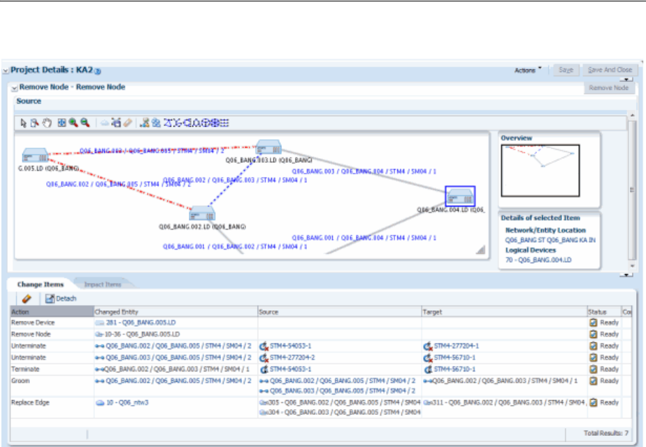
Task: Select the Q06_BANG.002.LD device node
Action: coord(202,213)
